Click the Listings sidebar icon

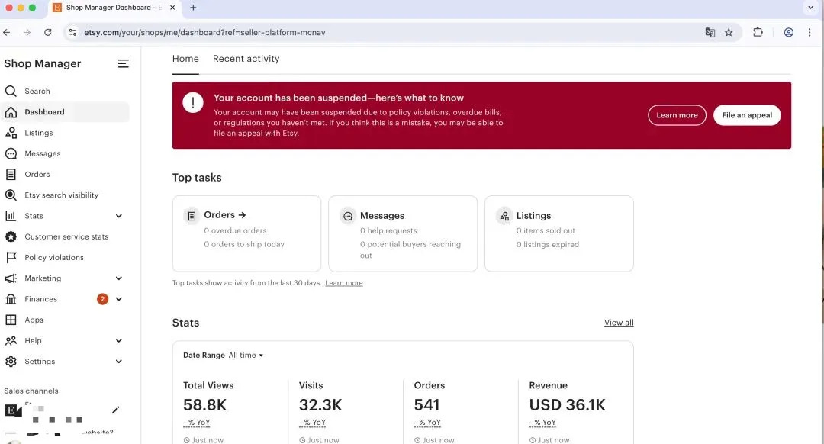(11, 133)
